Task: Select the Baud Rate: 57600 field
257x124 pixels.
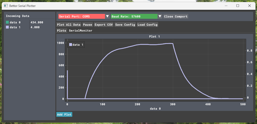Action: point(134,16)
